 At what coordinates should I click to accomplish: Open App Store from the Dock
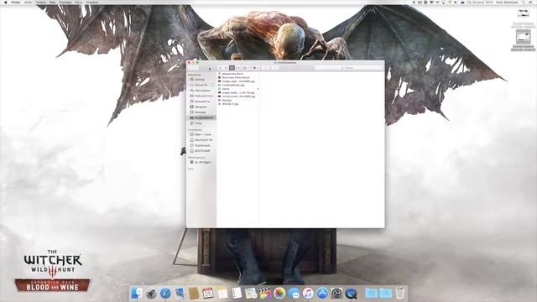322,294
